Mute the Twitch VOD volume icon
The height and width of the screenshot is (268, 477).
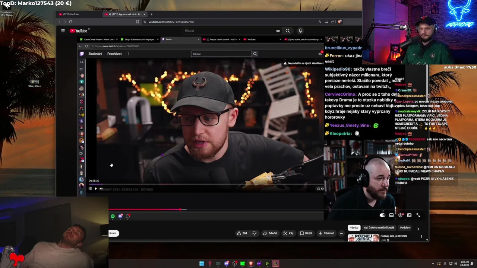(x=101, y=189)
